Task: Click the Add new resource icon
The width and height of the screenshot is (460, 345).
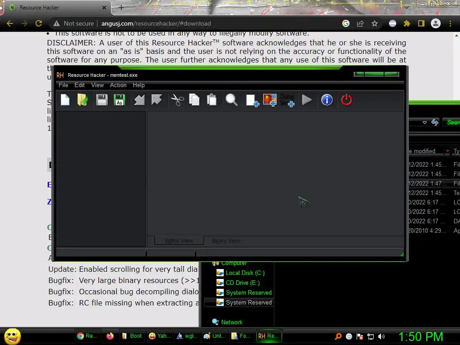Action: click(x=252, y=100)
